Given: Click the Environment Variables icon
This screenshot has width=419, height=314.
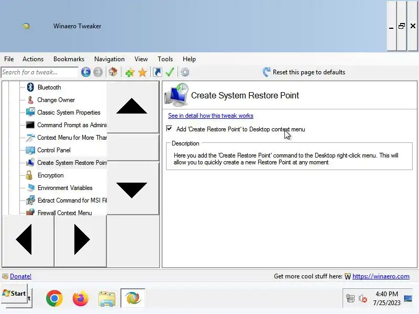Looking at the screenshot, I should (31, 188).
